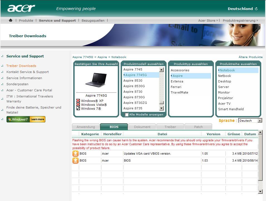The width and height of the screenshot is (266, 201).
Task: Select Aspire 8730ZG model
Action: (135, 103)
